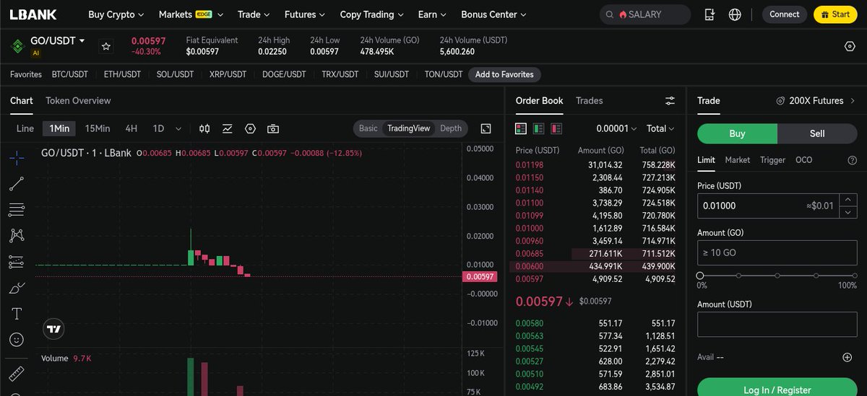The width and height of the screenshot is (867, 396).
Task: Set chart interval to 4H
Action: pos(131,128)
